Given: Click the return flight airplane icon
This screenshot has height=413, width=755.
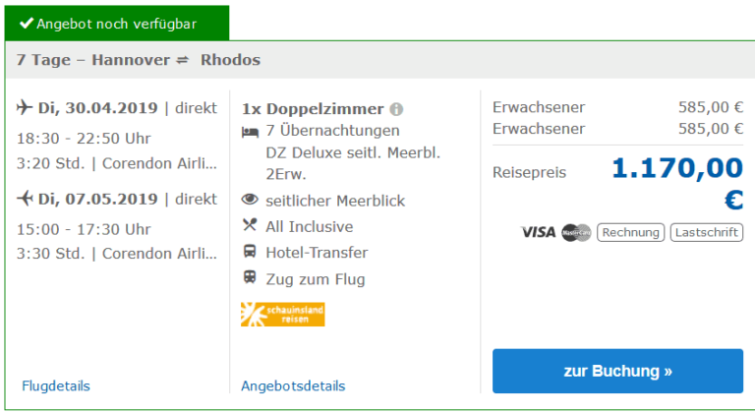Looking at the screenshot, I should 26,199.
